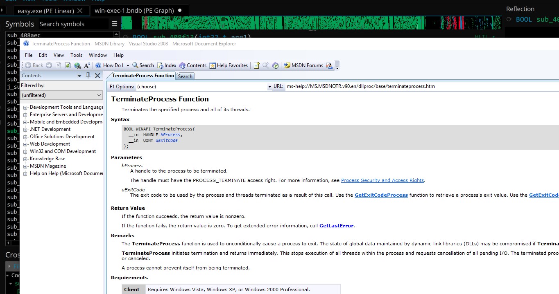Select Knowledge Base tree item
Viewport: 559px width, 294px height.
point(48,159)
